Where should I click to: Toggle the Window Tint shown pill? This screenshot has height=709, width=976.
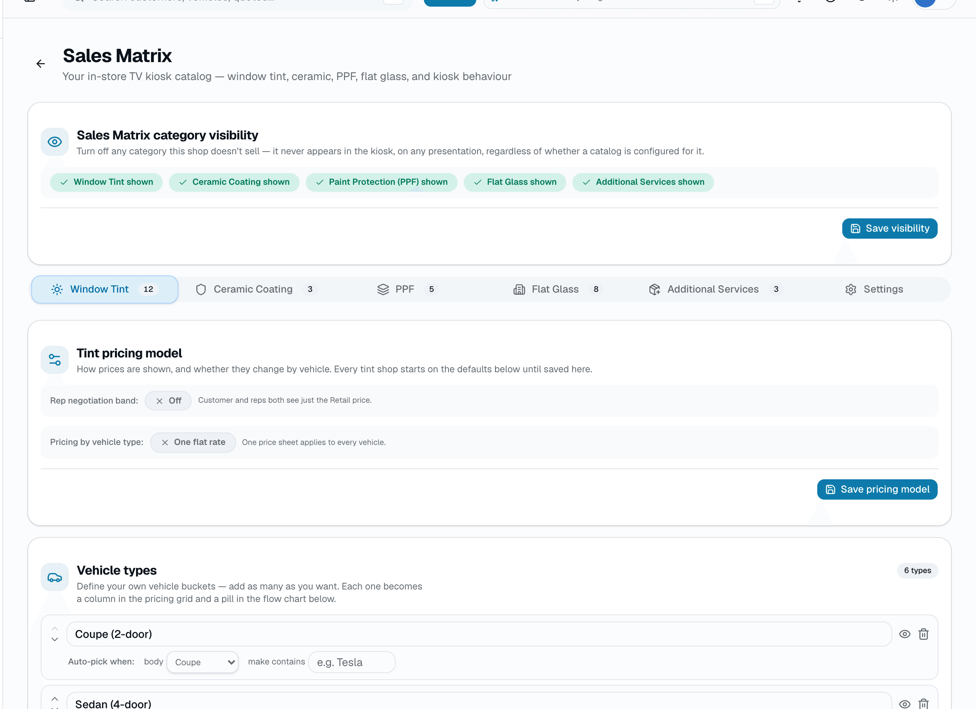click(x=106, y=182)
